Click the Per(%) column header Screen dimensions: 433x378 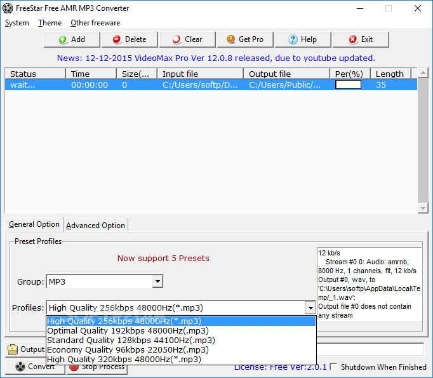click(x=350, y=74)
